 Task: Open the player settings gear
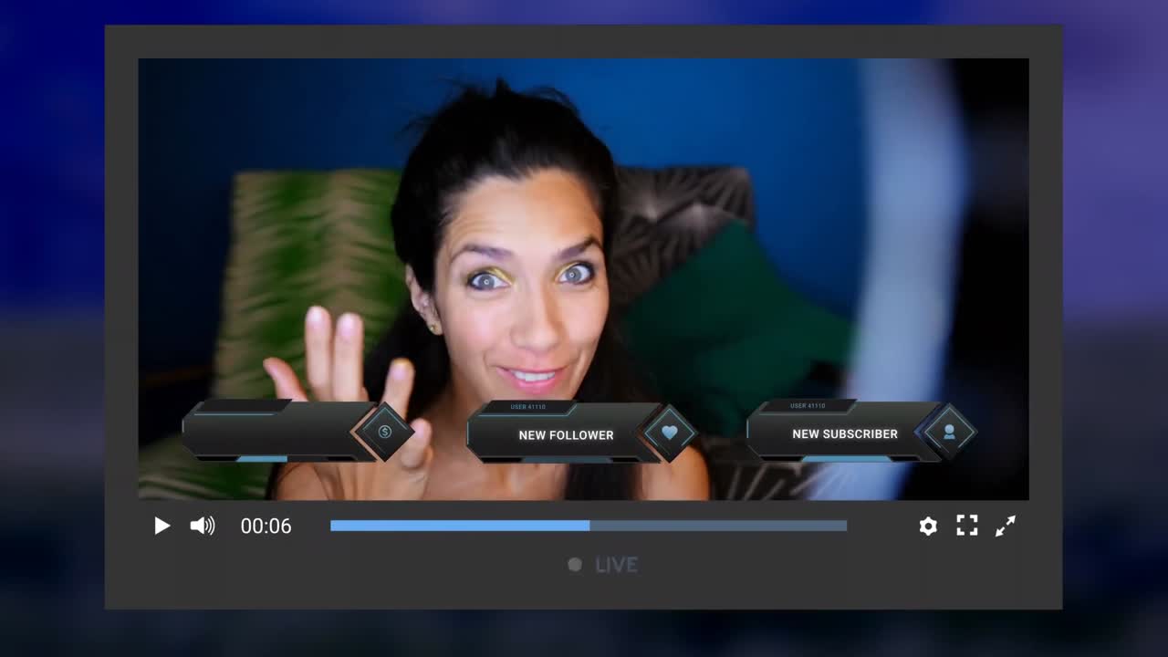point(928,526)
